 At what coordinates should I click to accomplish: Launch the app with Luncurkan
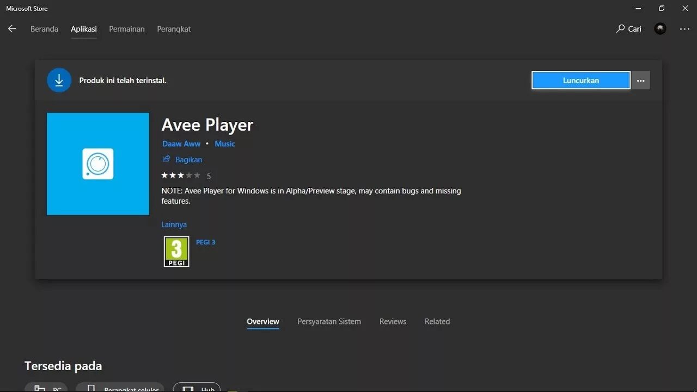click(581, 80)
